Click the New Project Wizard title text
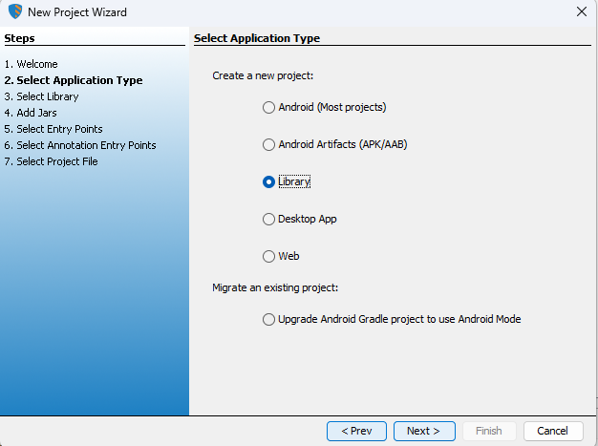Screen dimensions: 598x446 pos(77,12)
